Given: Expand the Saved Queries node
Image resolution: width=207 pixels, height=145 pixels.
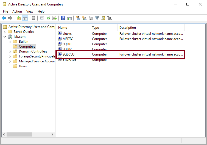Looking at the screenshot, I should tap(5, 32).
